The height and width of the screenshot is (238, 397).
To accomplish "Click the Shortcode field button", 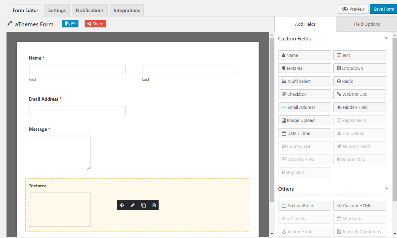I will pyautogui.click(x=360, y=219).
